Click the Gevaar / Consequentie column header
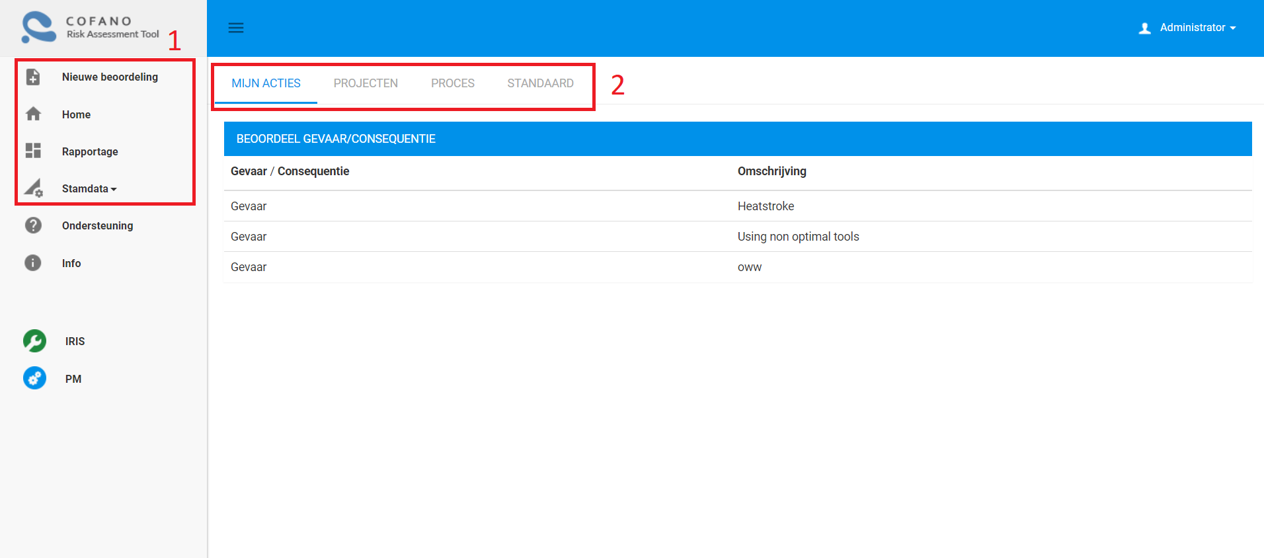 (x=290, y=171)
